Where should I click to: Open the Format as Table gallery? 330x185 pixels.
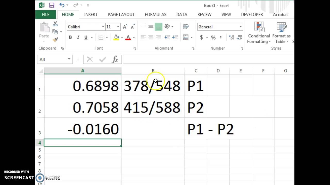[x=281, y=33]
